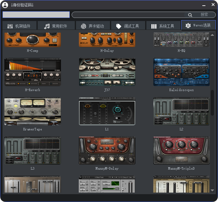Open the 声卡驱动 tab

point(93,25)
